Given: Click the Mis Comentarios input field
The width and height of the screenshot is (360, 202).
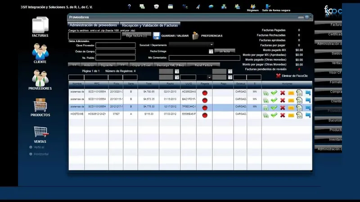Looking at the screenshot, I should pyautogui.click(x=204, y=58).
